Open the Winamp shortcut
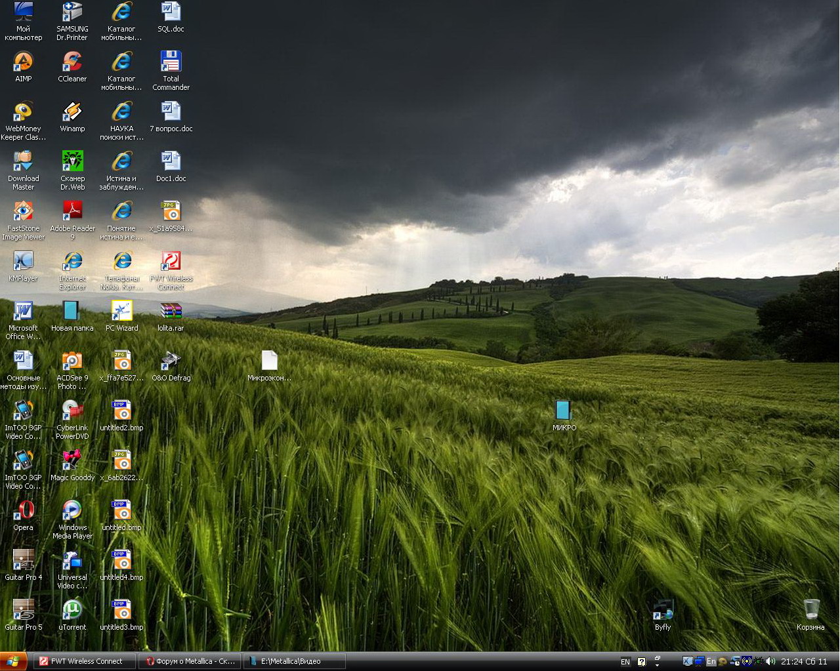Viewport: 840px width, 671px height. point(72,112)
